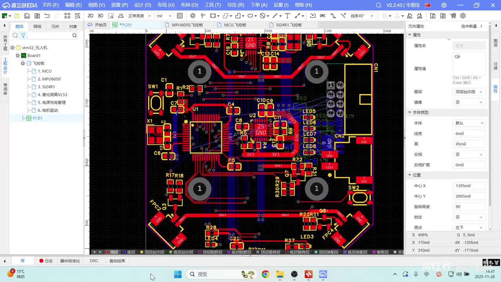The image size is (501, 282).
Task: Click the gear settings icon in toolbar
Action: [x=463, y=16]
